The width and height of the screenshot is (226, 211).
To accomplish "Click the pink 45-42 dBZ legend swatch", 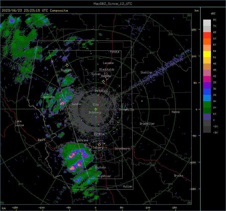I will point(207,73).
